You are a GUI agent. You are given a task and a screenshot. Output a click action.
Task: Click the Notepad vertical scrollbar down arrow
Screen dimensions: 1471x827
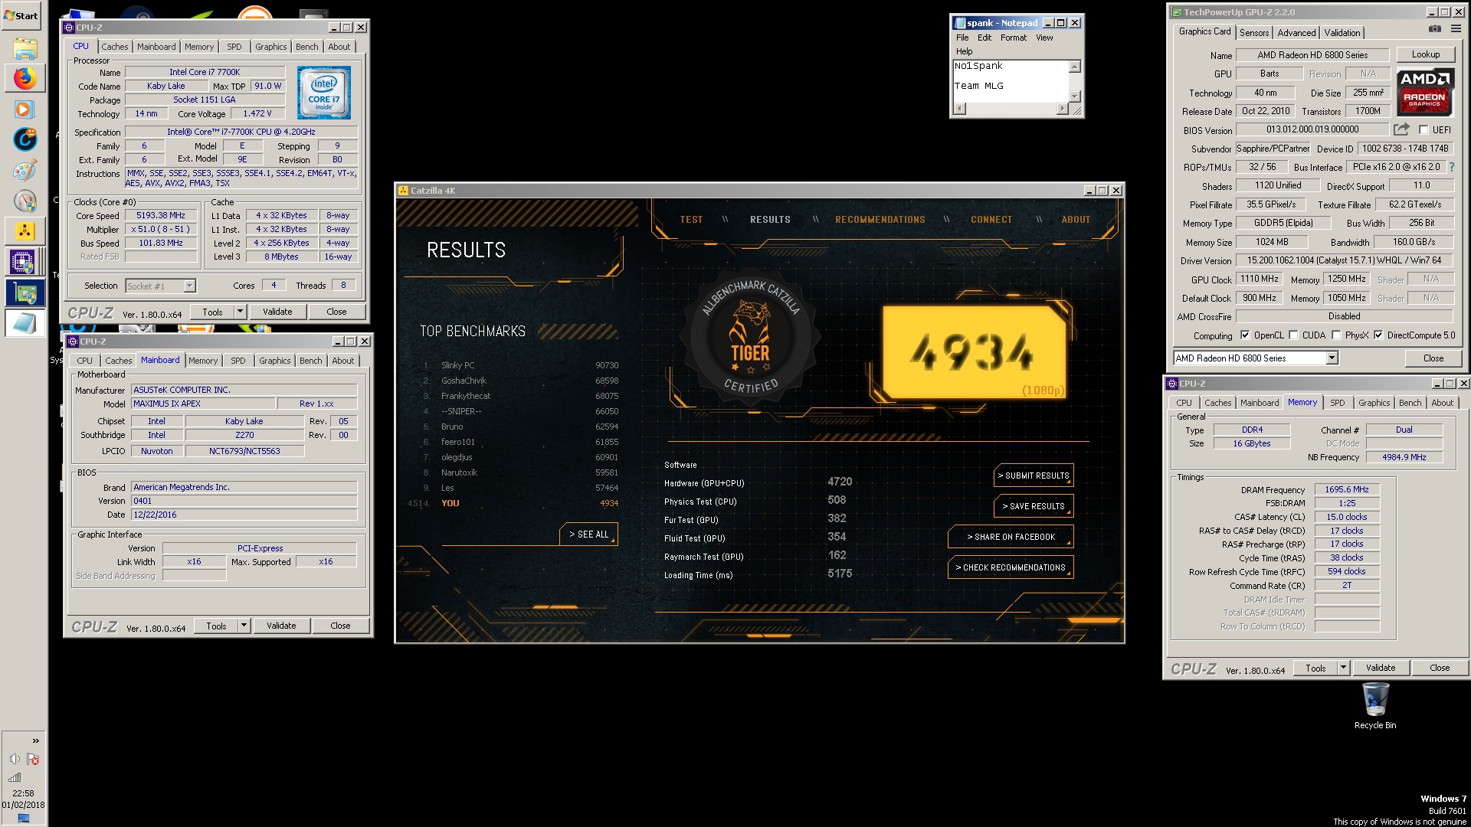click(x=1074, y=96)
